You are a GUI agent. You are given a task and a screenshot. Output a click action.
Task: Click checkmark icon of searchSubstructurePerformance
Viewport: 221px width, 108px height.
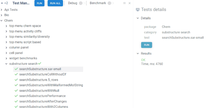pos(16,96)
